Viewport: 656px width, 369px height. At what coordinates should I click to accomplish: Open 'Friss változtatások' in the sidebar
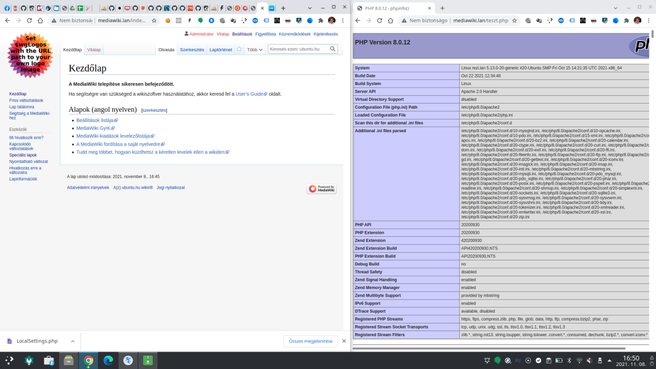pyautogui.click(x=26, y=100)
